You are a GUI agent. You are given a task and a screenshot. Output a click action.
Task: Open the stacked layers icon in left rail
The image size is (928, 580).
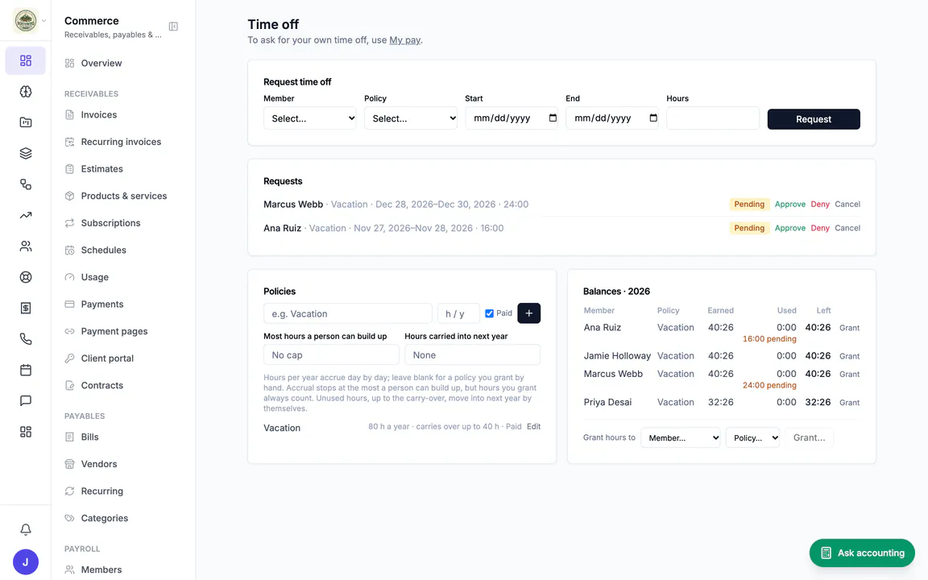point(26,153)
